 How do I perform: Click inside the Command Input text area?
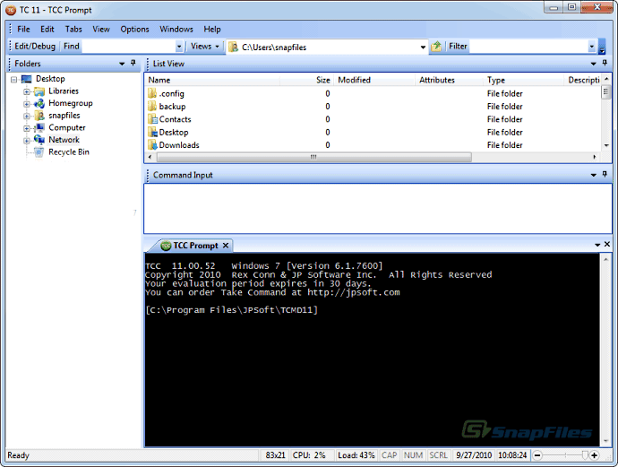point(378,209)
